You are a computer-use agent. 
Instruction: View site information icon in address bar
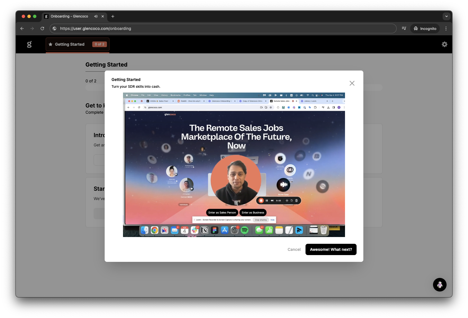(x=54, y=28)
